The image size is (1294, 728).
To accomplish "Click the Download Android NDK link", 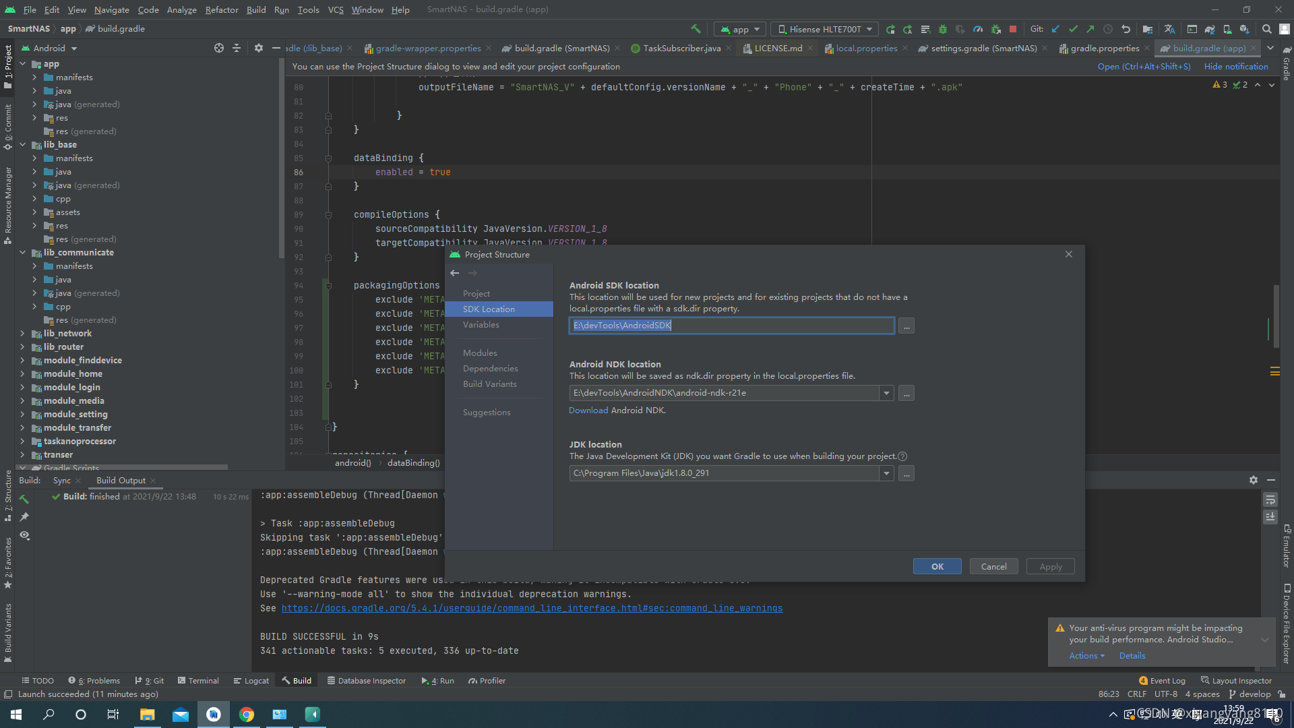I will coord(588,410).
